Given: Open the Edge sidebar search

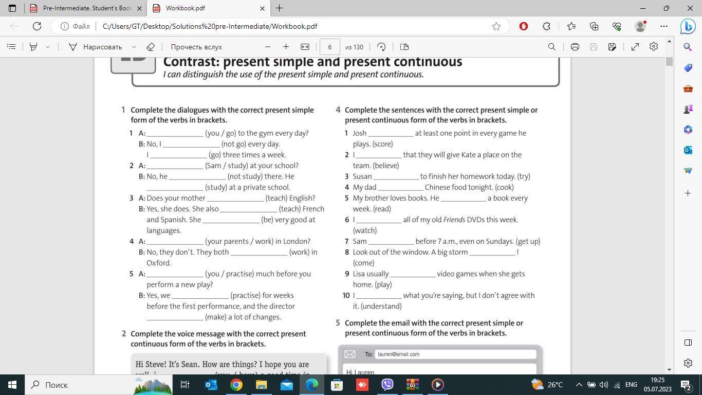Looking at the screenshot, I should [688, 47].
